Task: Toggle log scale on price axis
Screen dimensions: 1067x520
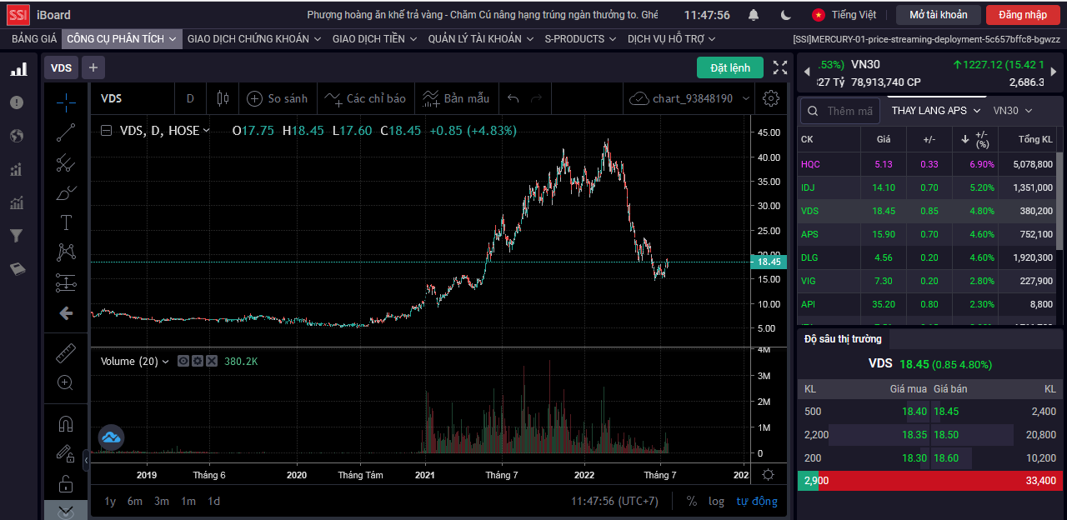Action: pyautogui.click(x=717, y=501)
